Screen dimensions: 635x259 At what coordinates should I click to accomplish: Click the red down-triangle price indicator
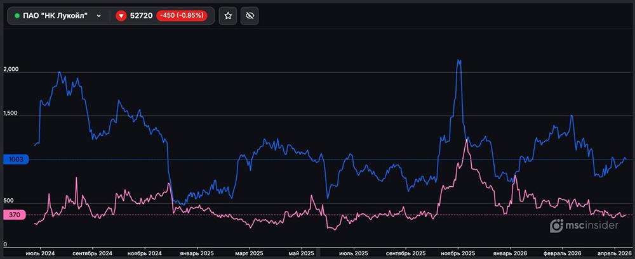click(x=121, y=16)
